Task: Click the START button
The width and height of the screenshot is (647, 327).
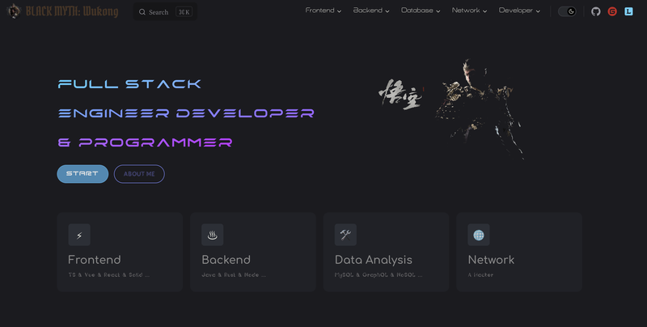Action: 82,174
